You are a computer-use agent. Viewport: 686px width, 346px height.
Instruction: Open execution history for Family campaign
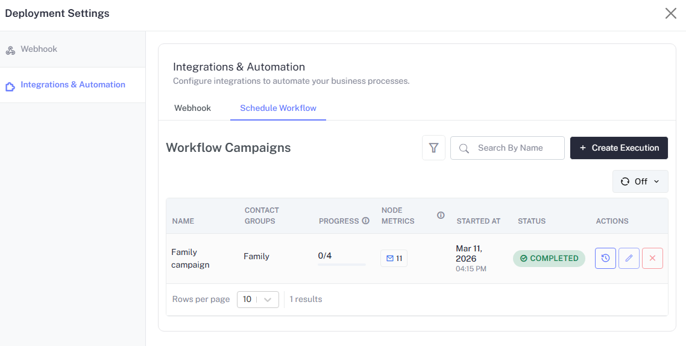(605, 258)
